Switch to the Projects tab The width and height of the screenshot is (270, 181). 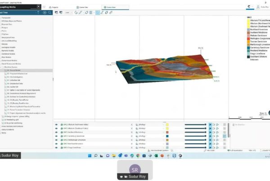pyautogui.click(x=54, y=7)
